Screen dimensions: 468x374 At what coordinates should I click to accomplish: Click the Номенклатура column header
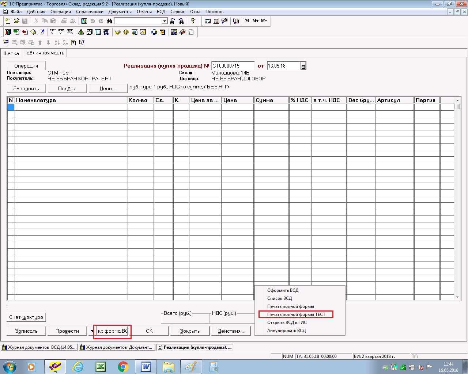pos(71,100)
